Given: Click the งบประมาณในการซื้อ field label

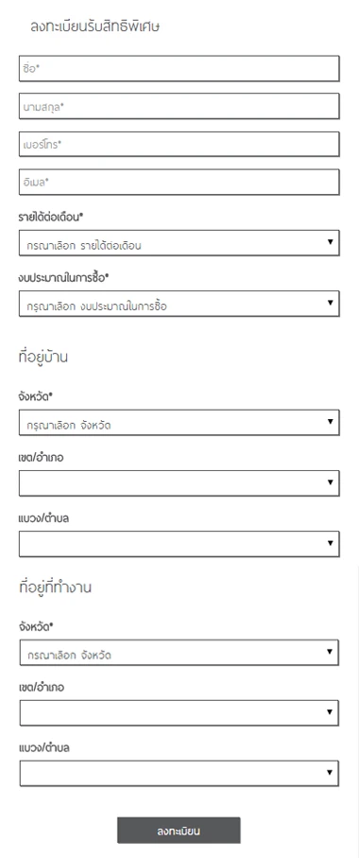Looking at the screenshot, I should pos(64,277).
